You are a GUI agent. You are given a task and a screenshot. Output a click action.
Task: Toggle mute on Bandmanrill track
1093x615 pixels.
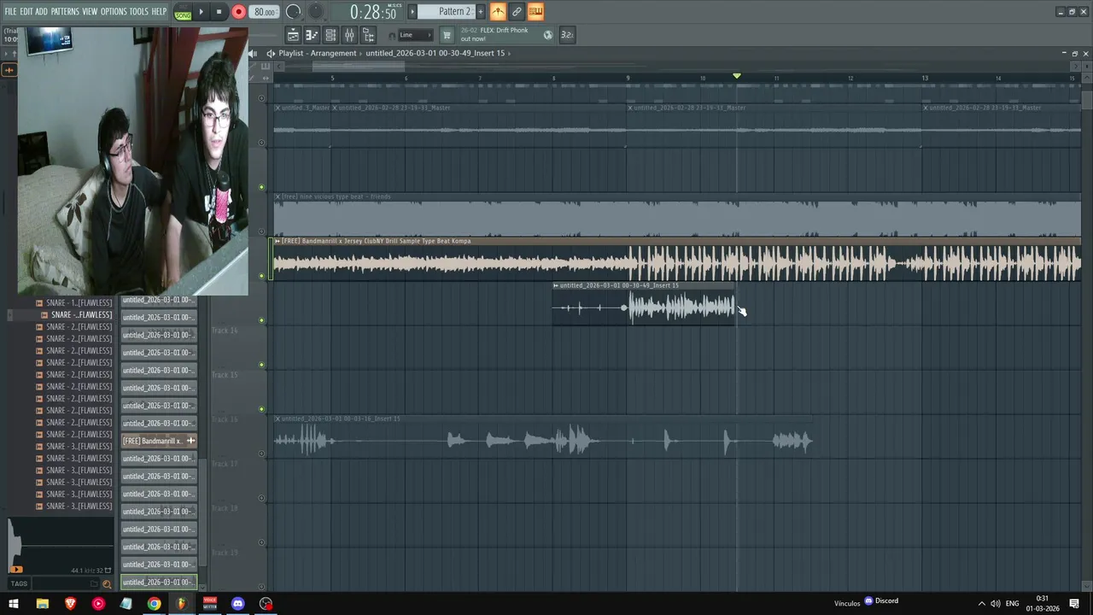tap(261, 276)
